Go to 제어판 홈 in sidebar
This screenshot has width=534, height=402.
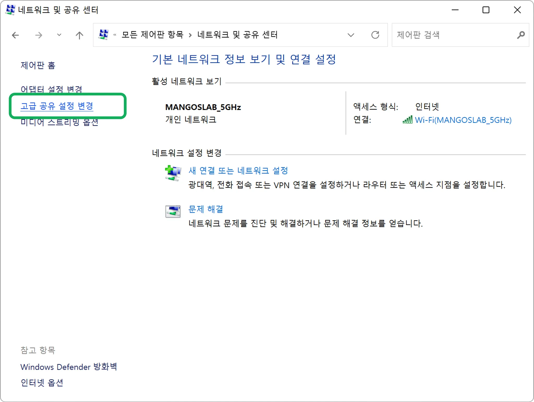[38, 65]
